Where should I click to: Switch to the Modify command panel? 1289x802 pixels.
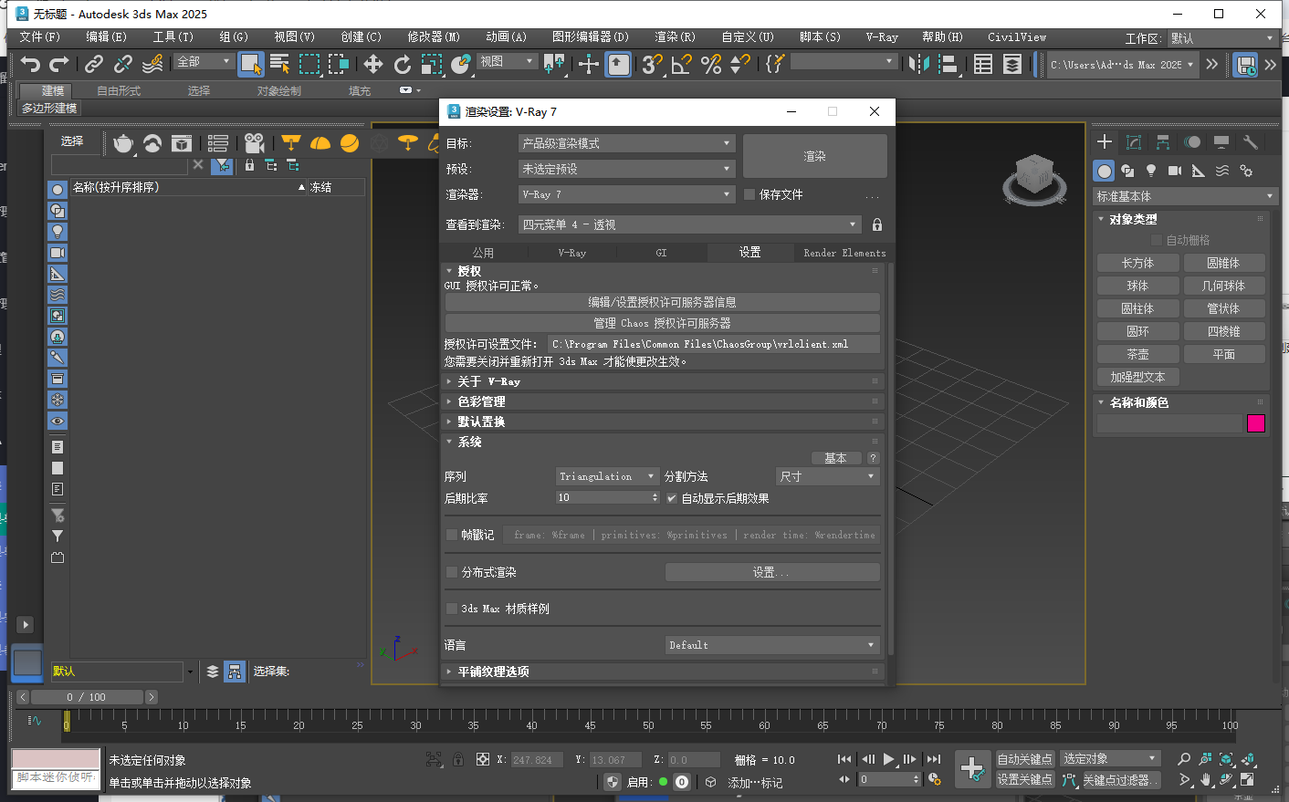[1134, 142]
